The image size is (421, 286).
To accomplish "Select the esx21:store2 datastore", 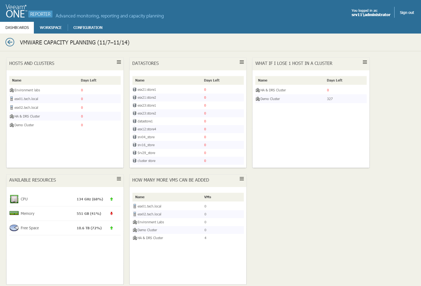I will point(188,97).
